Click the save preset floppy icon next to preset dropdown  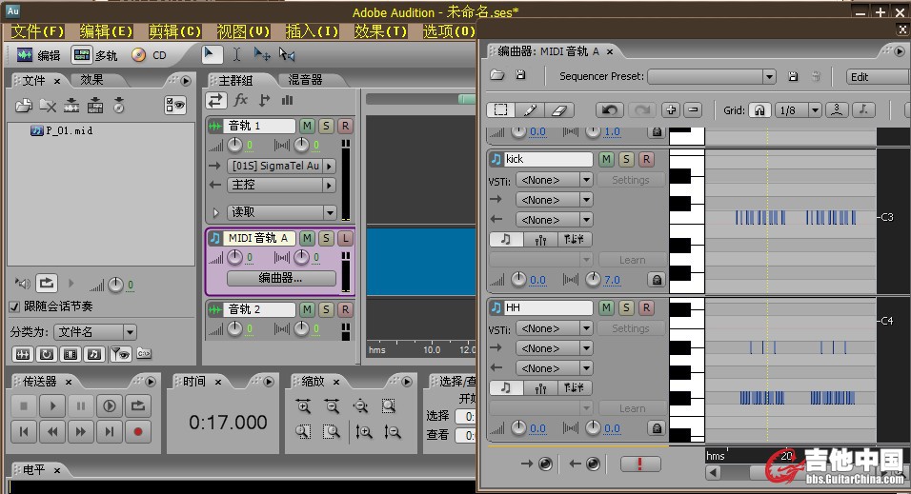click(793, 76)
